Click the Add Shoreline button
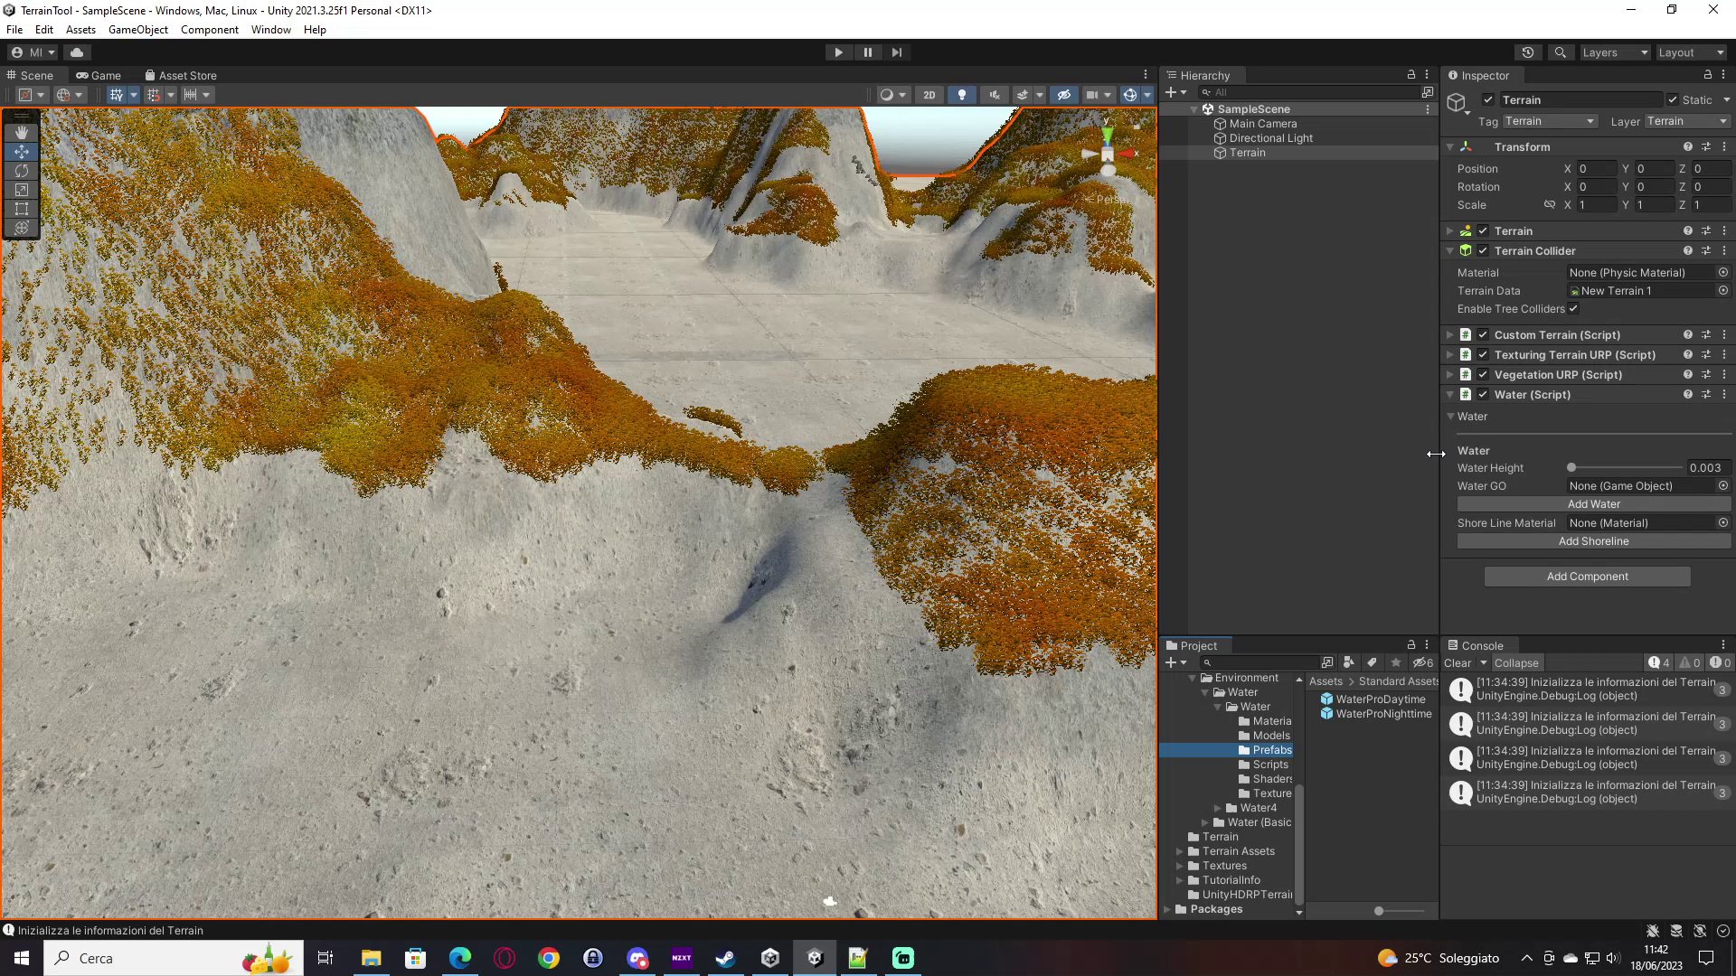The height and width of the screenshot is (976, 1736). tap(1594, 541)
